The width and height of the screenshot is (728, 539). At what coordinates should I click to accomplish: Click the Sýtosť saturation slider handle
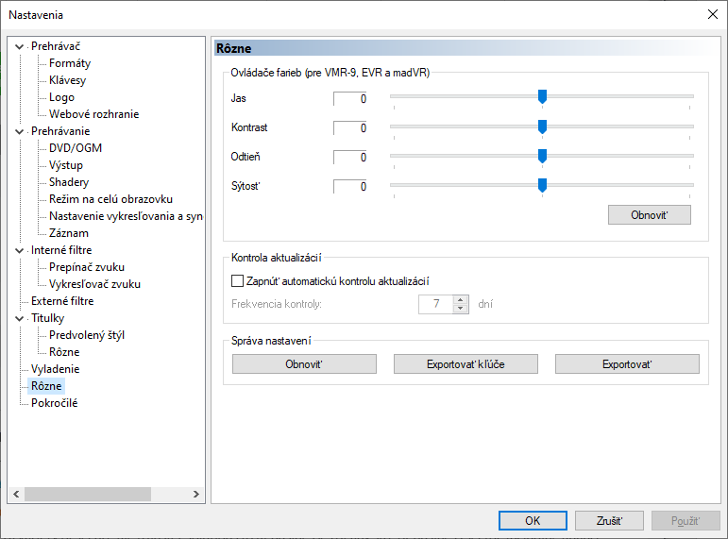click(x=542, y=186)
